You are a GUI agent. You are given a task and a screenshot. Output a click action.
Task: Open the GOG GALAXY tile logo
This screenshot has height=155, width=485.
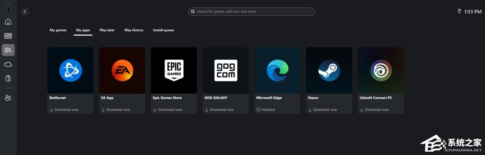226,70
